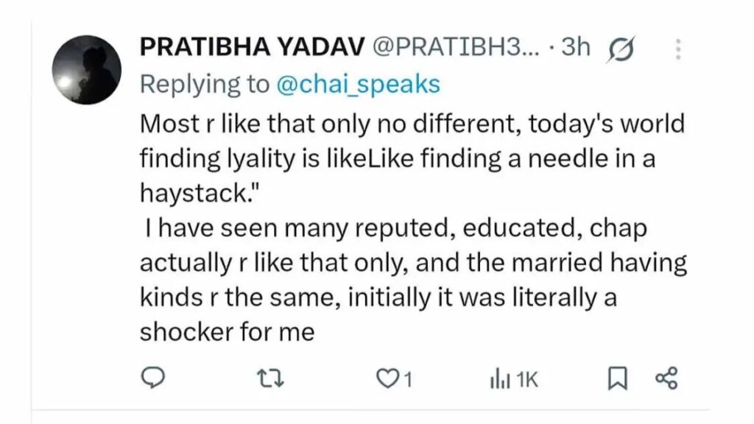Retweet this post via repost icon

[271, 378]
